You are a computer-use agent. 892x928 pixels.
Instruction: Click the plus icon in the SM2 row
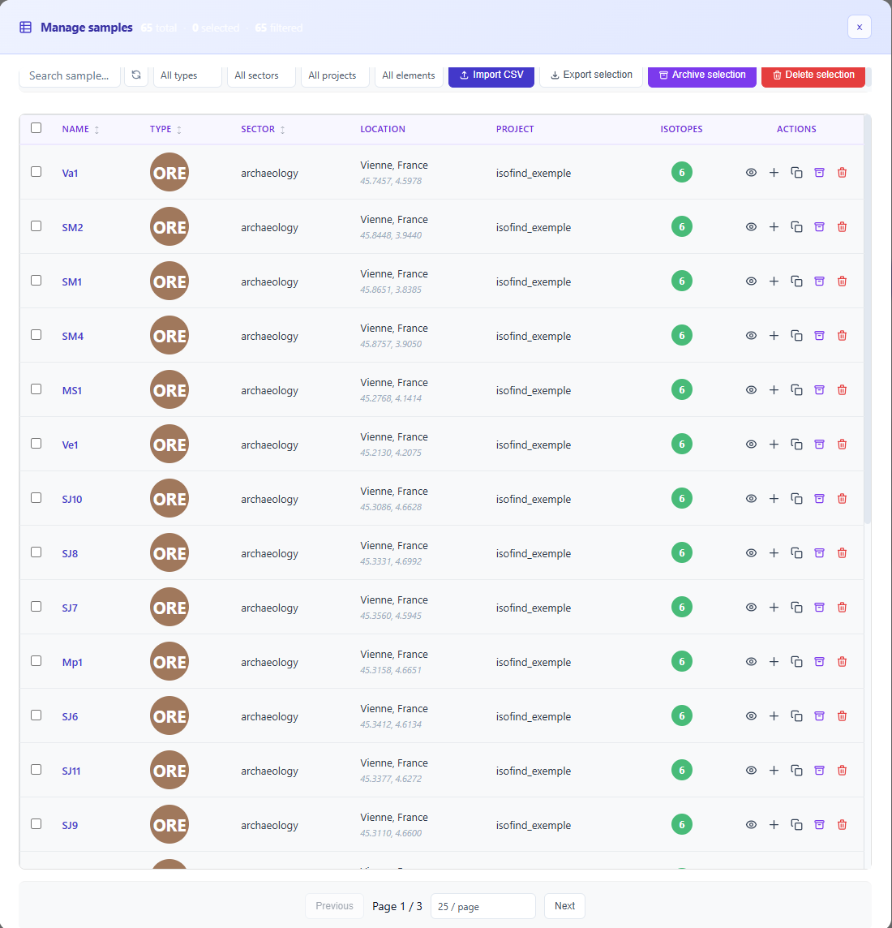tap(774, 227)
